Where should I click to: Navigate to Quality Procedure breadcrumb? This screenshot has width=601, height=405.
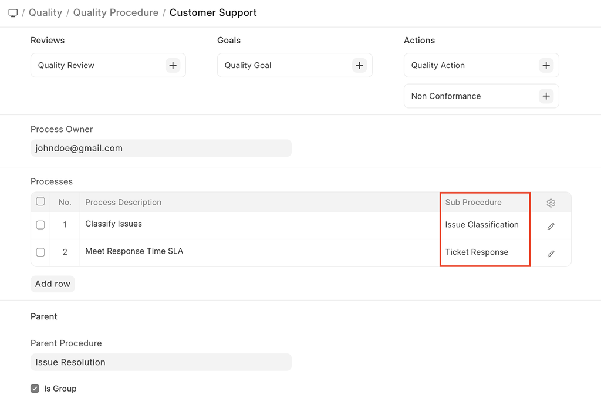click(116, 13)
